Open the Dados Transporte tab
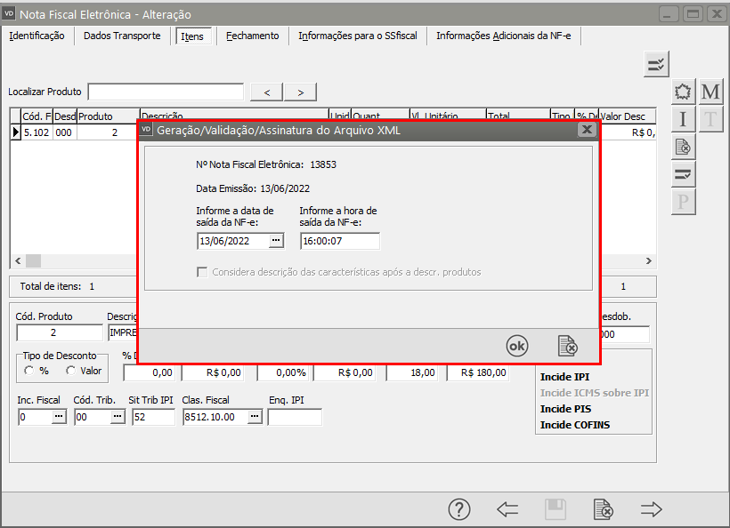The height and width of the screenshot is (528, 730). pyautogui.click(x=122, y=36)
